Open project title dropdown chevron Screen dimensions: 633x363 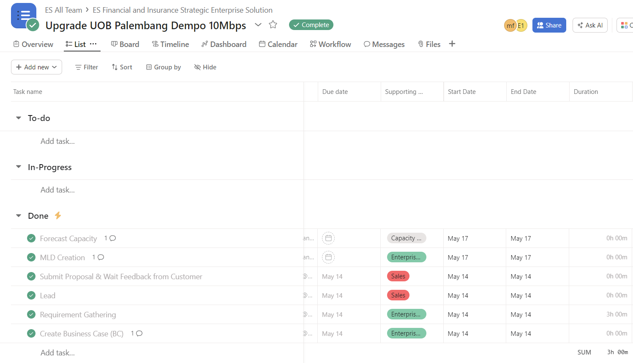258,25
